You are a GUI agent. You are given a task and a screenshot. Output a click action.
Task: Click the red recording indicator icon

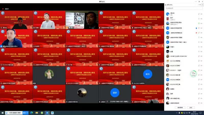[x=3, y=8]
